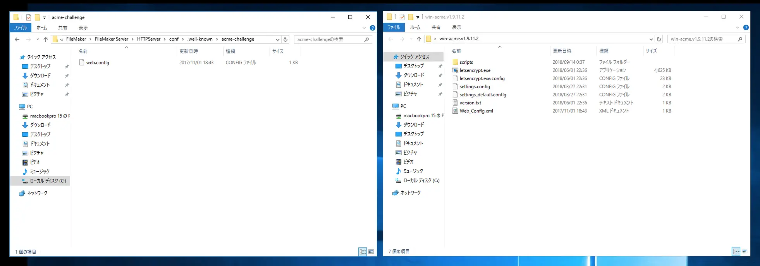Click Help icon in acme-challenge window
Screen dimensions: 760x266
[x=372, y=28]
